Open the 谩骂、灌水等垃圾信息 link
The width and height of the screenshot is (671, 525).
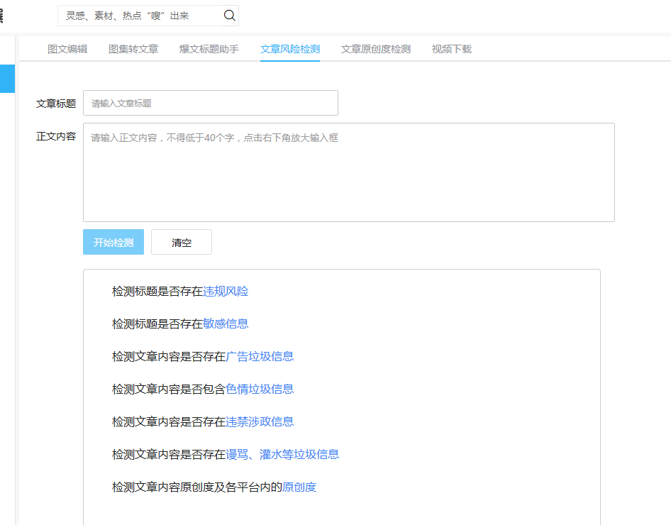click(282, 455)
